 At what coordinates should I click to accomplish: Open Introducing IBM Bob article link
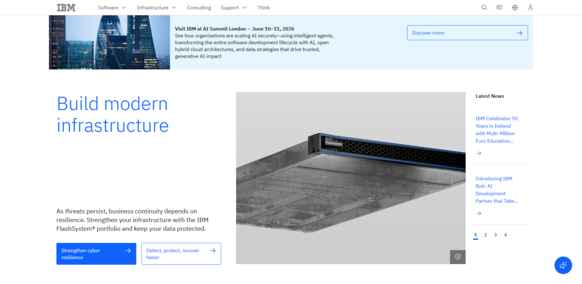(x=497, y=190)
